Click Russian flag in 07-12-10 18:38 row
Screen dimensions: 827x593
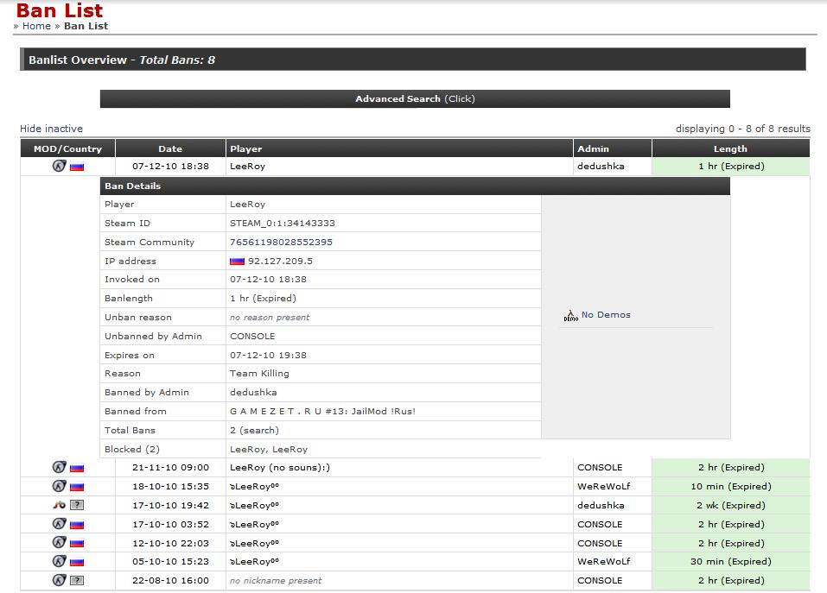point(77,167)
